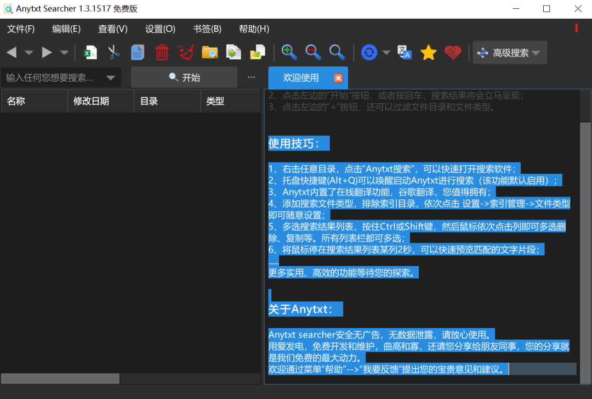This screenshot has height=399, width=592.
Task: Click the three-dots more options button
Action: [x=252, y=77]
